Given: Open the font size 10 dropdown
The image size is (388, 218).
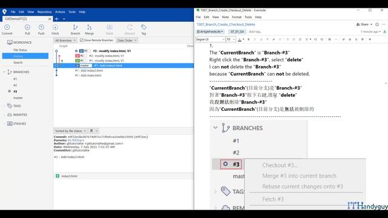Looking at the screenshot, I should tap(230, 39).
